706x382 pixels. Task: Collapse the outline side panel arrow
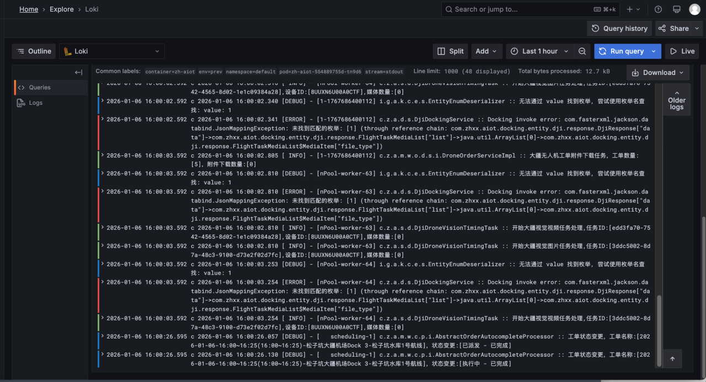click(79, 72)
